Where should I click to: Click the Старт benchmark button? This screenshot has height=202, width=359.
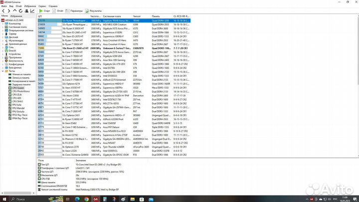point(44,11)
